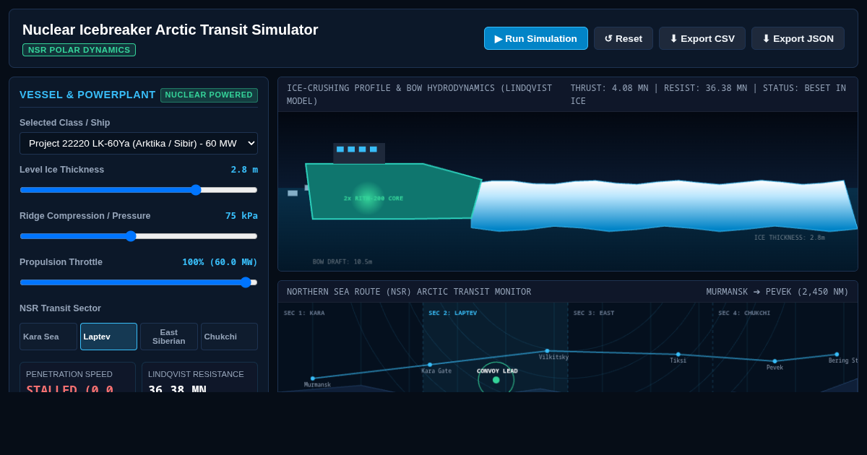The image size is (867, 455).
Task: Click the SEC 3: EAST map label
Action: tap(594, 313)
